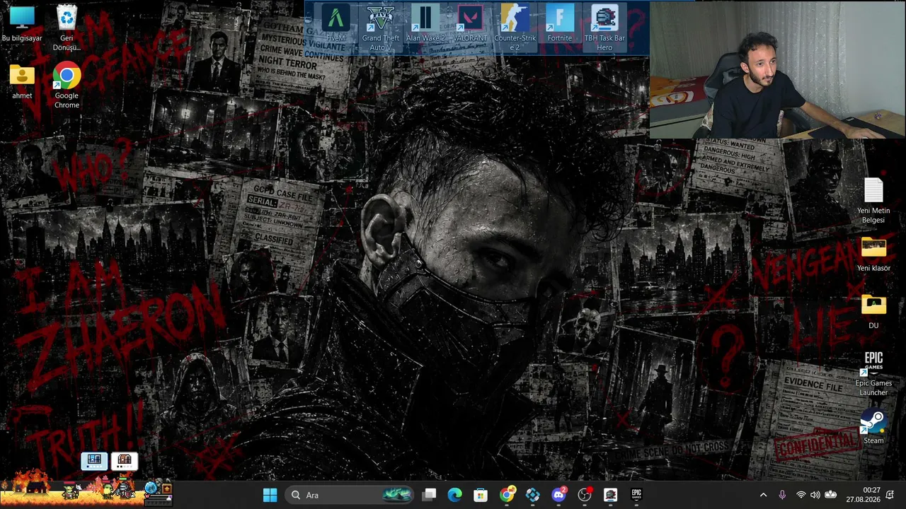Click the taskbar search box labeled Ara

351,495
